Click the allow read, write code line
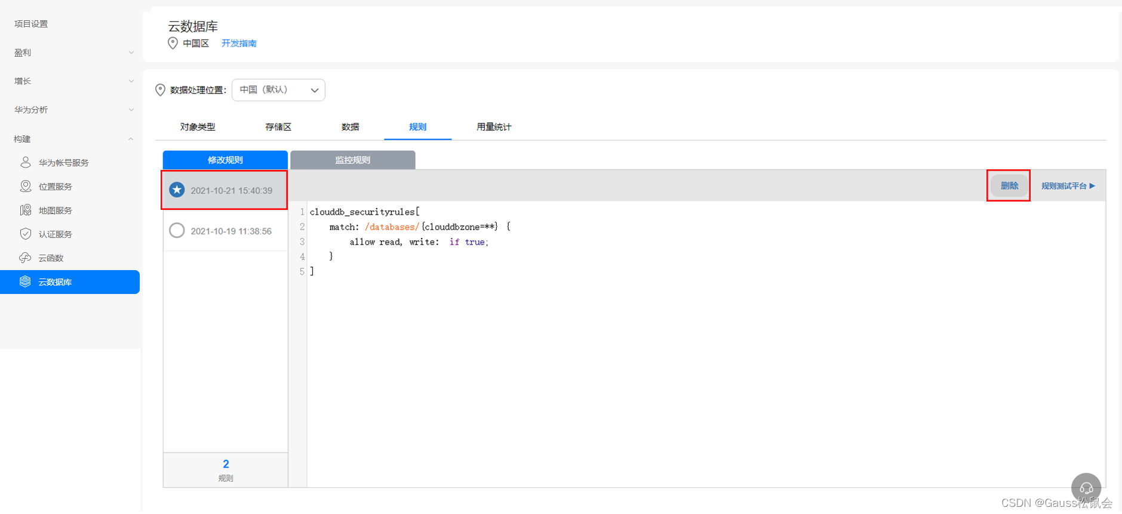The width and height of the screenshot is (1122, 514). pos(419,241)
